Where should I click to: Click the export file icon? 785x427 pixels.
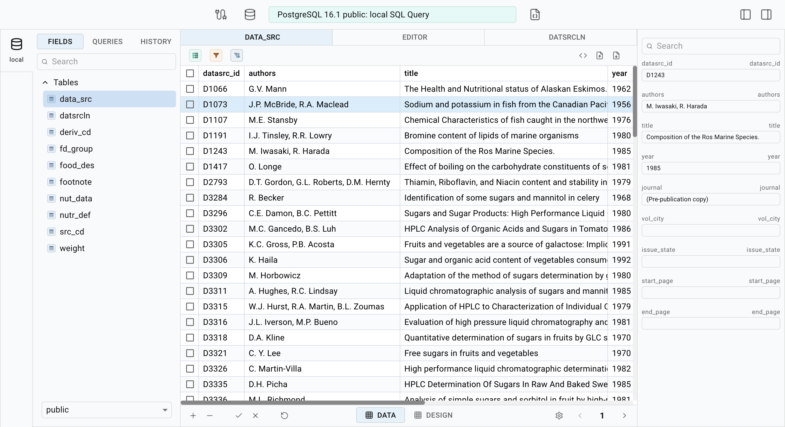599,55
